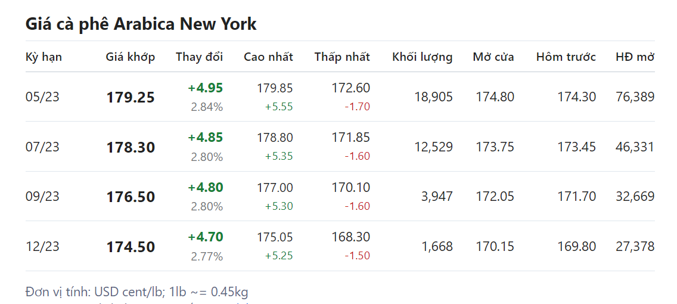Screen dimensions: 677x304
Task: Select the 05/23 contract term
Action: pos(42,97)
